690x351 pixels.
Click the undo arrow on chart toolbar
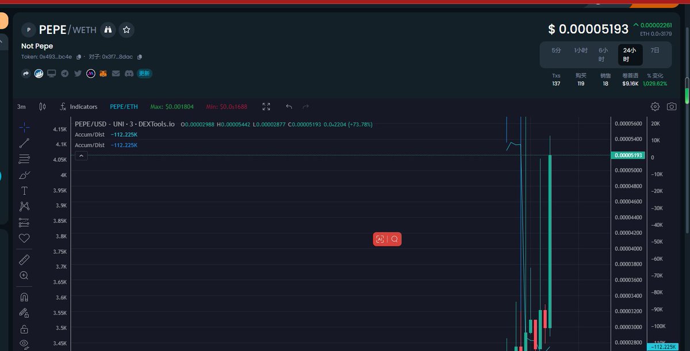289,107
